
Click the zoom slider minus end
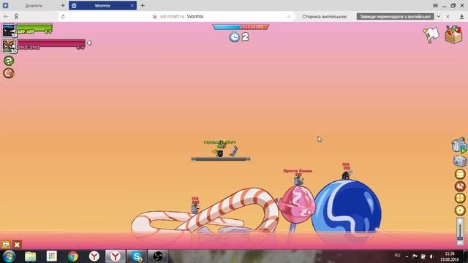460,243
